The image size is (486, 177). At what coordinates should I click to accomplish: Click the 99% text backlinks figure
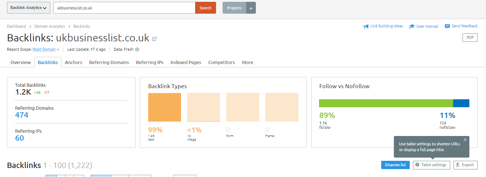click(x=155, y=130)
